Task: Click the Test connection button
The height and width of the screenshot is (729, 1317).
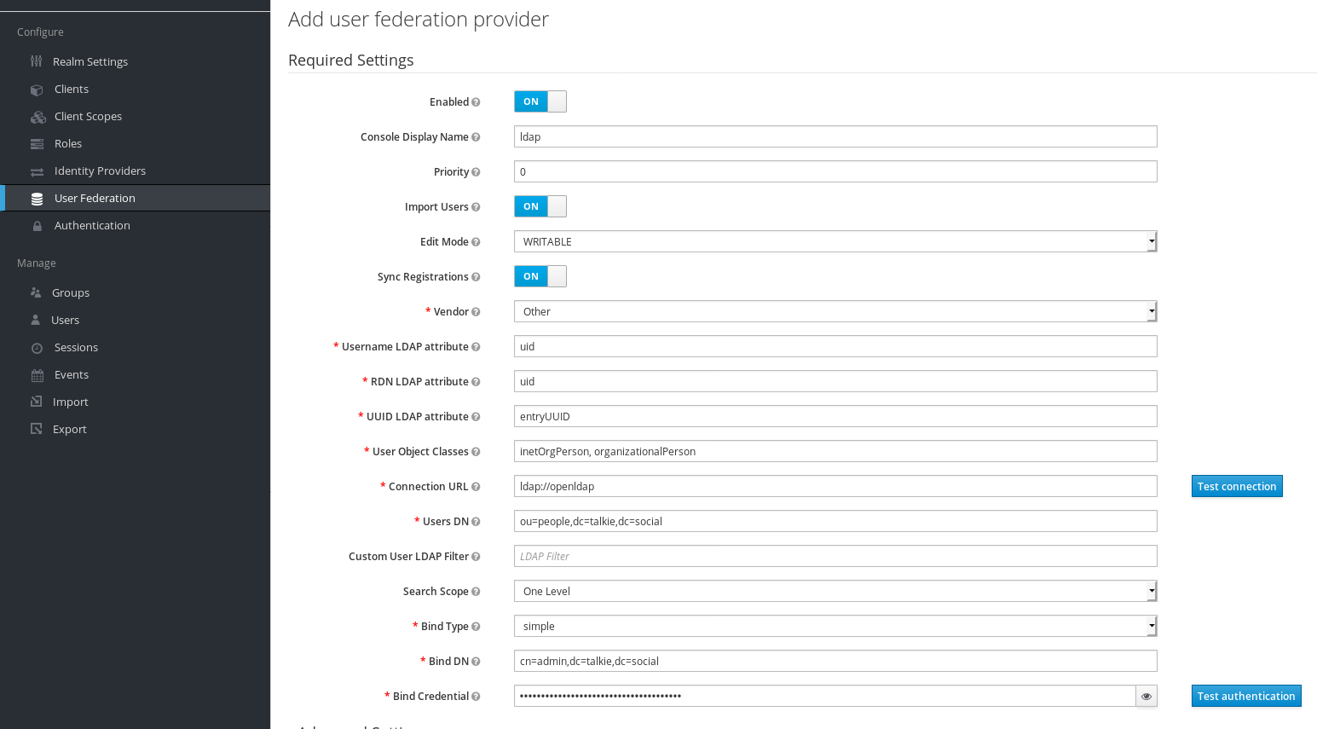Action: (1237, 486)
